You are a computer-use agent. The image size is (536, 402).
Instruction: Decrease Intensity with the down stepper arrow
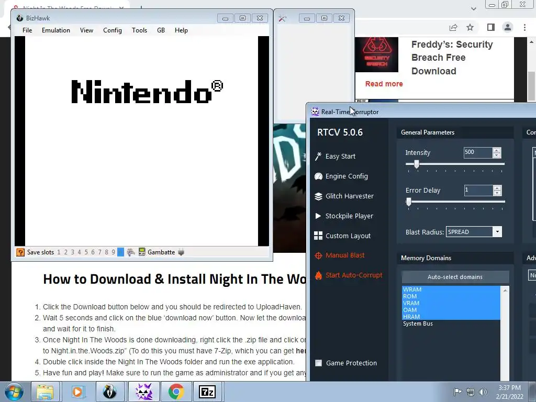(x=497, y=155)
